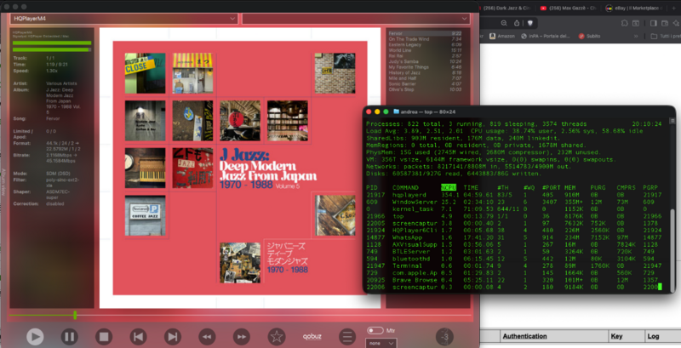Viewport: 681px width, 348px height.
Task: Start playback with the Play button
Action: (x=35, y=336)
